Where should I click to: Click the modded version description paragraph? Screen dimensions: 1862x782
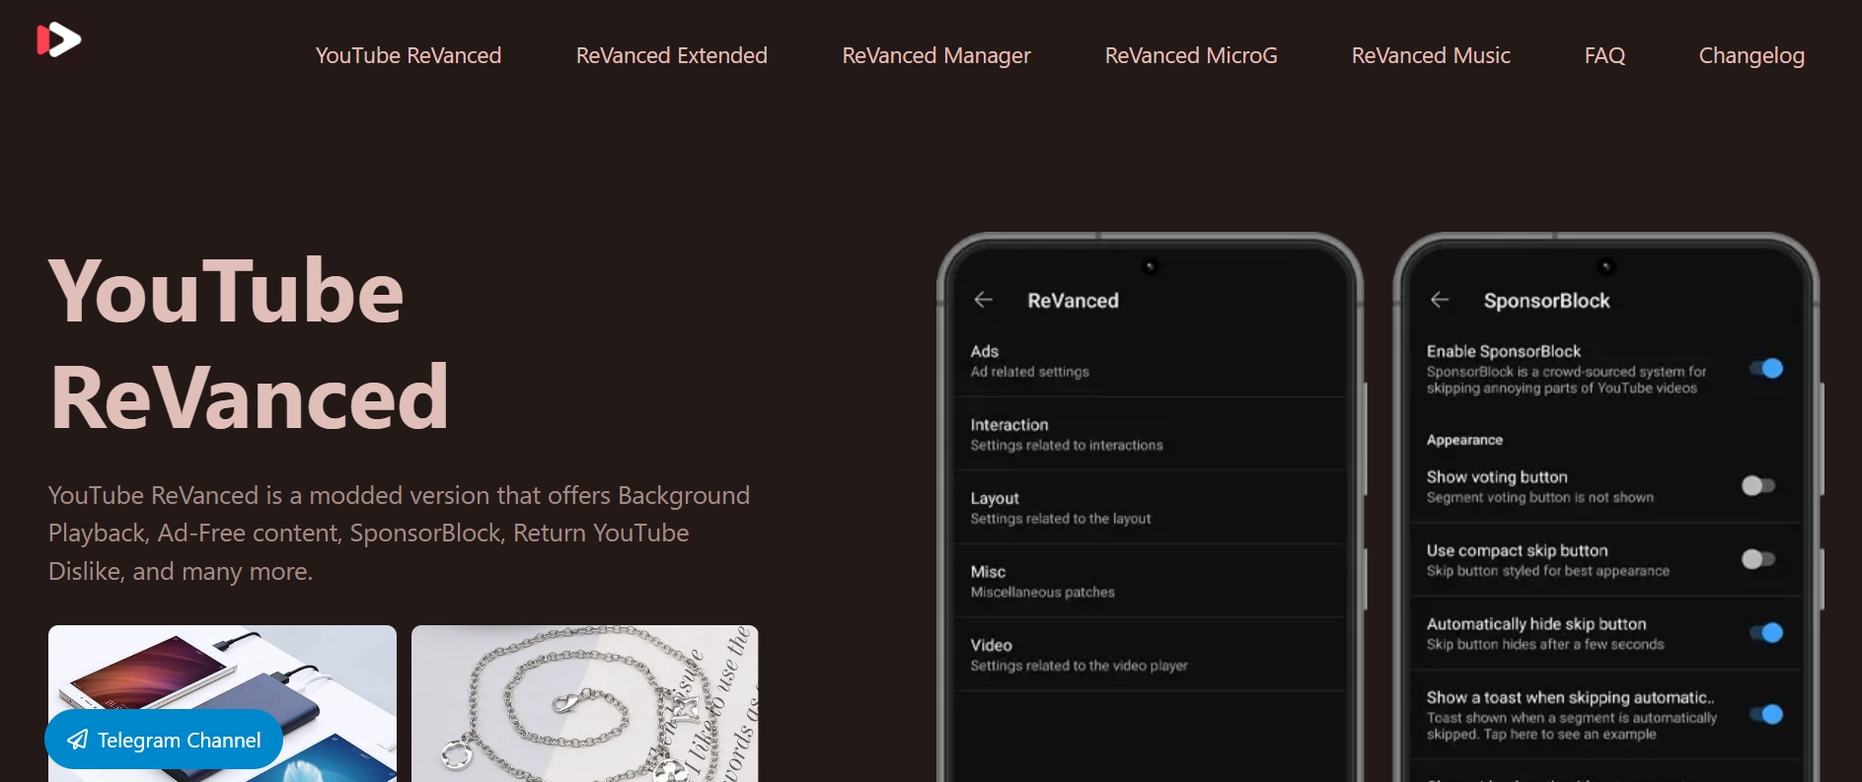tap(400, 533)
